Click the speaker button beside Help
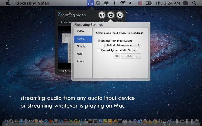The image size is (202, 126). click(x=117, y=56)
